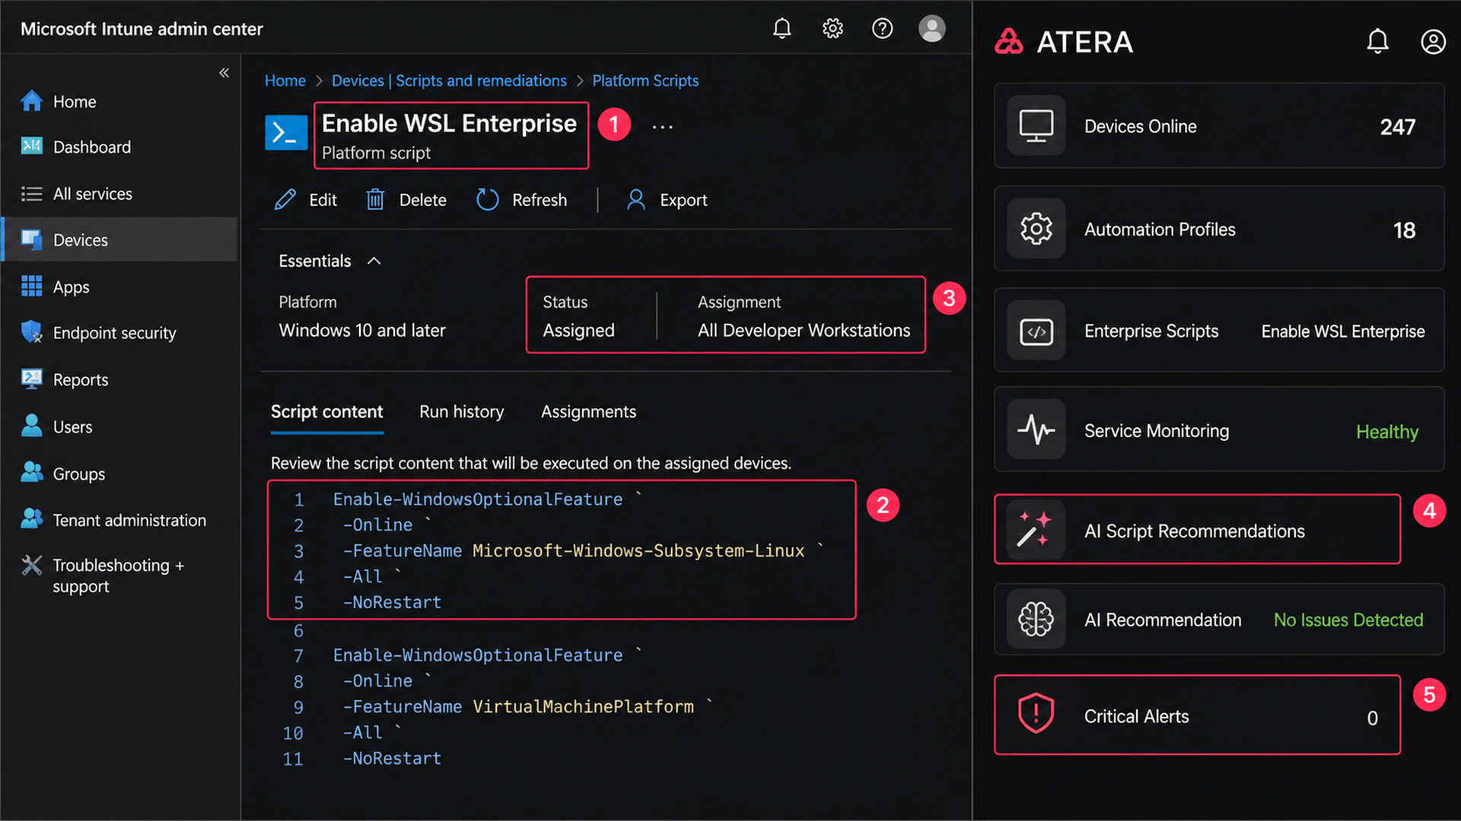Switch to the Script content tab

[x=327, y=411]
